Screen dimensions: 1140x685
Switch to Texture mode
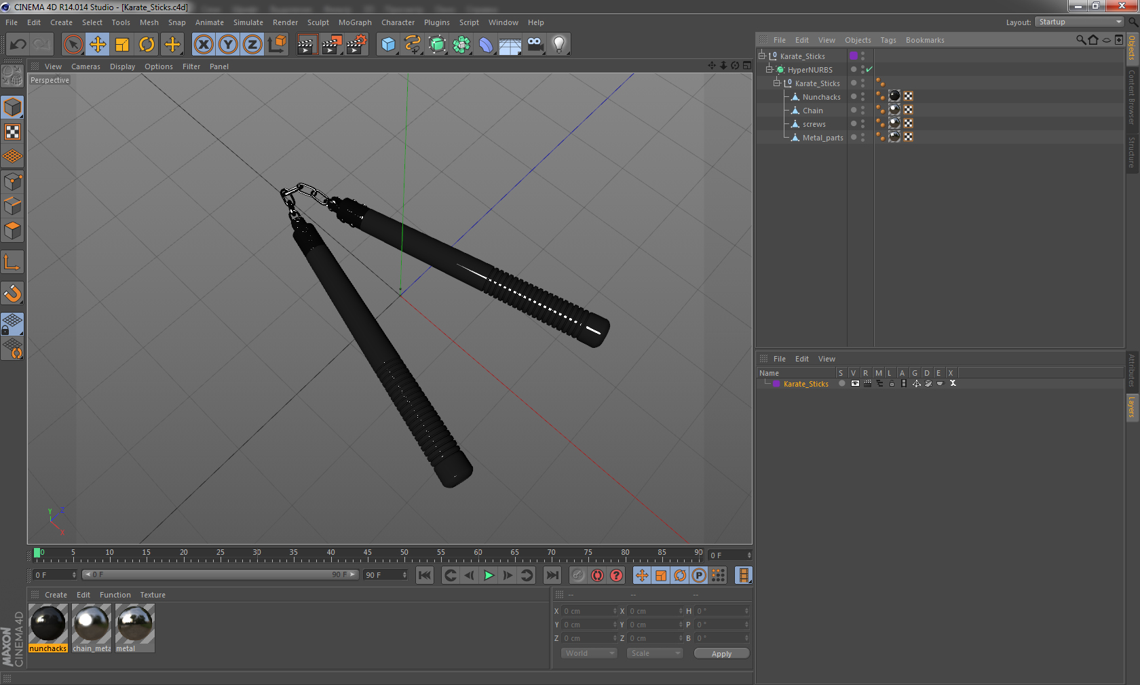[x=12, y=132]
